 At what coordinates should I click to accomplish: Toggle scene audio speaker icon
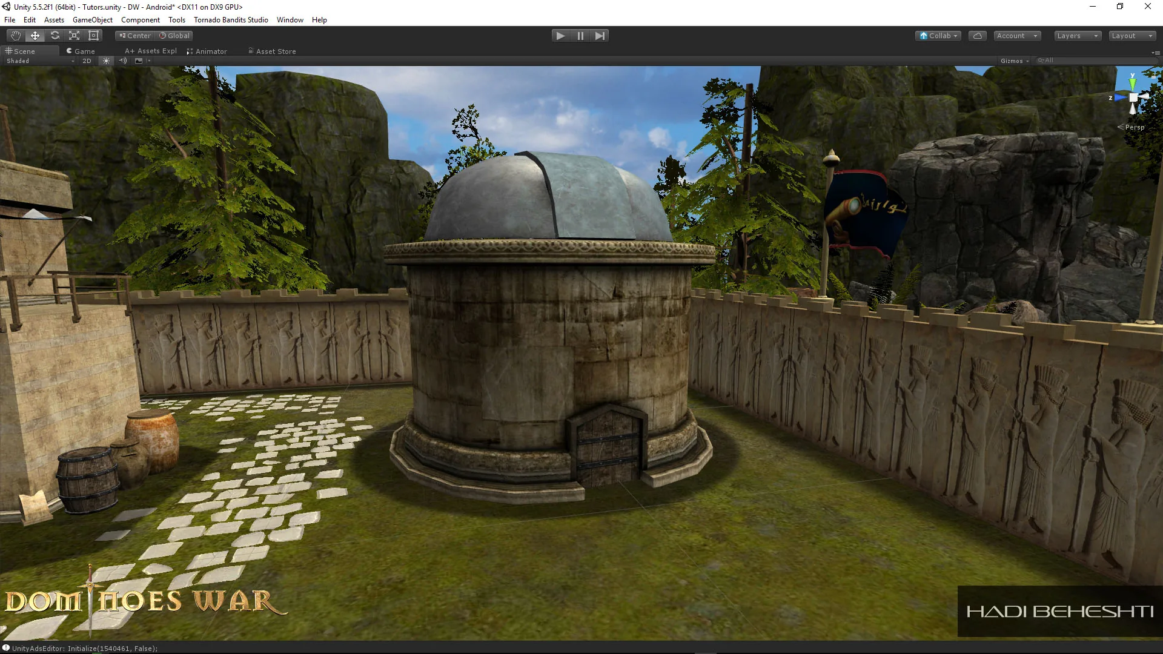tap(123, 61)
